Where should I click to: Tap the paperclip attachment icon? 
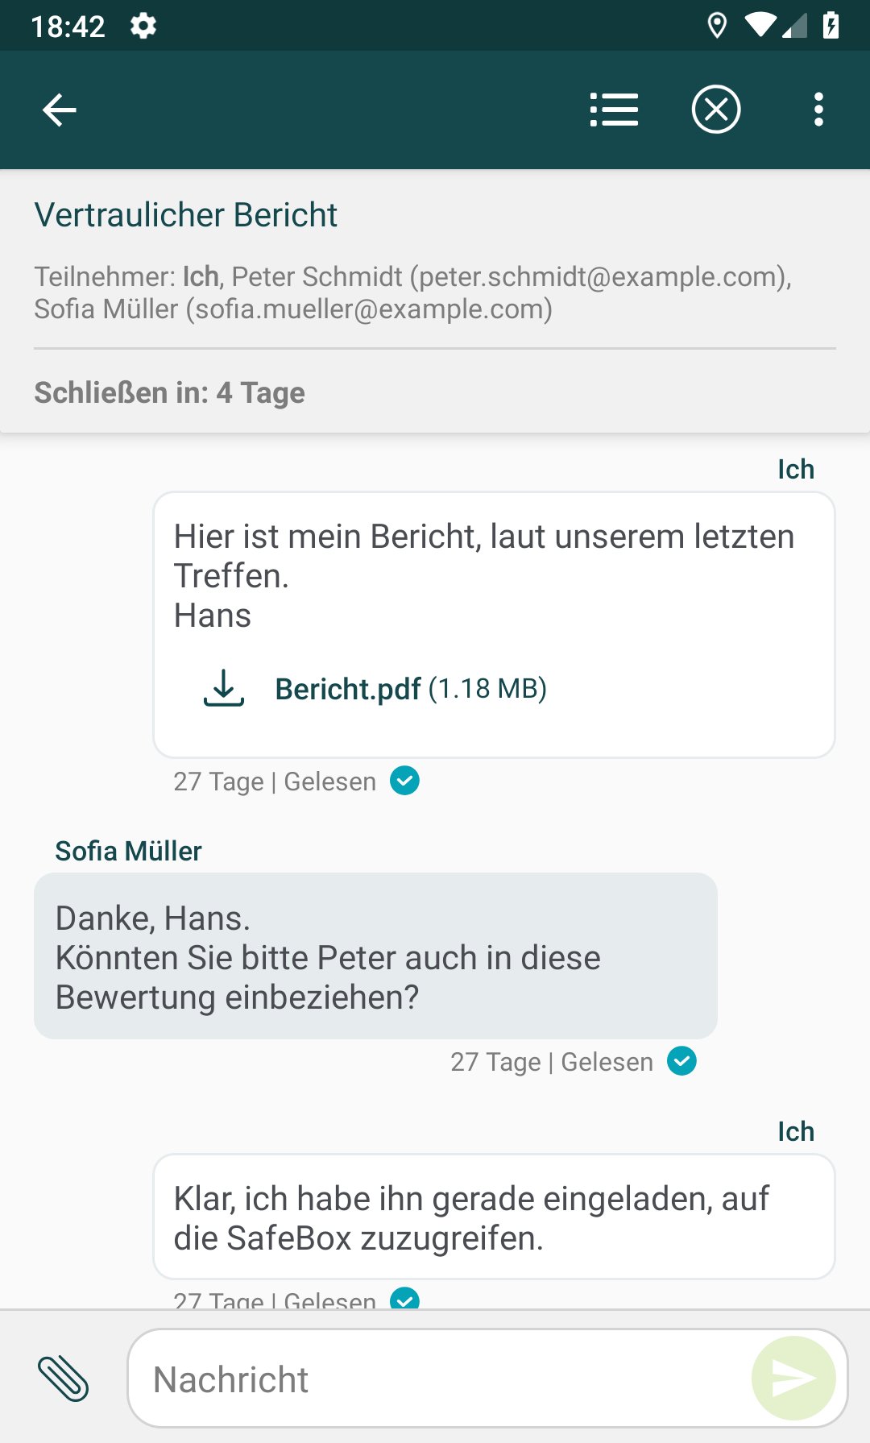[64, 1379]
